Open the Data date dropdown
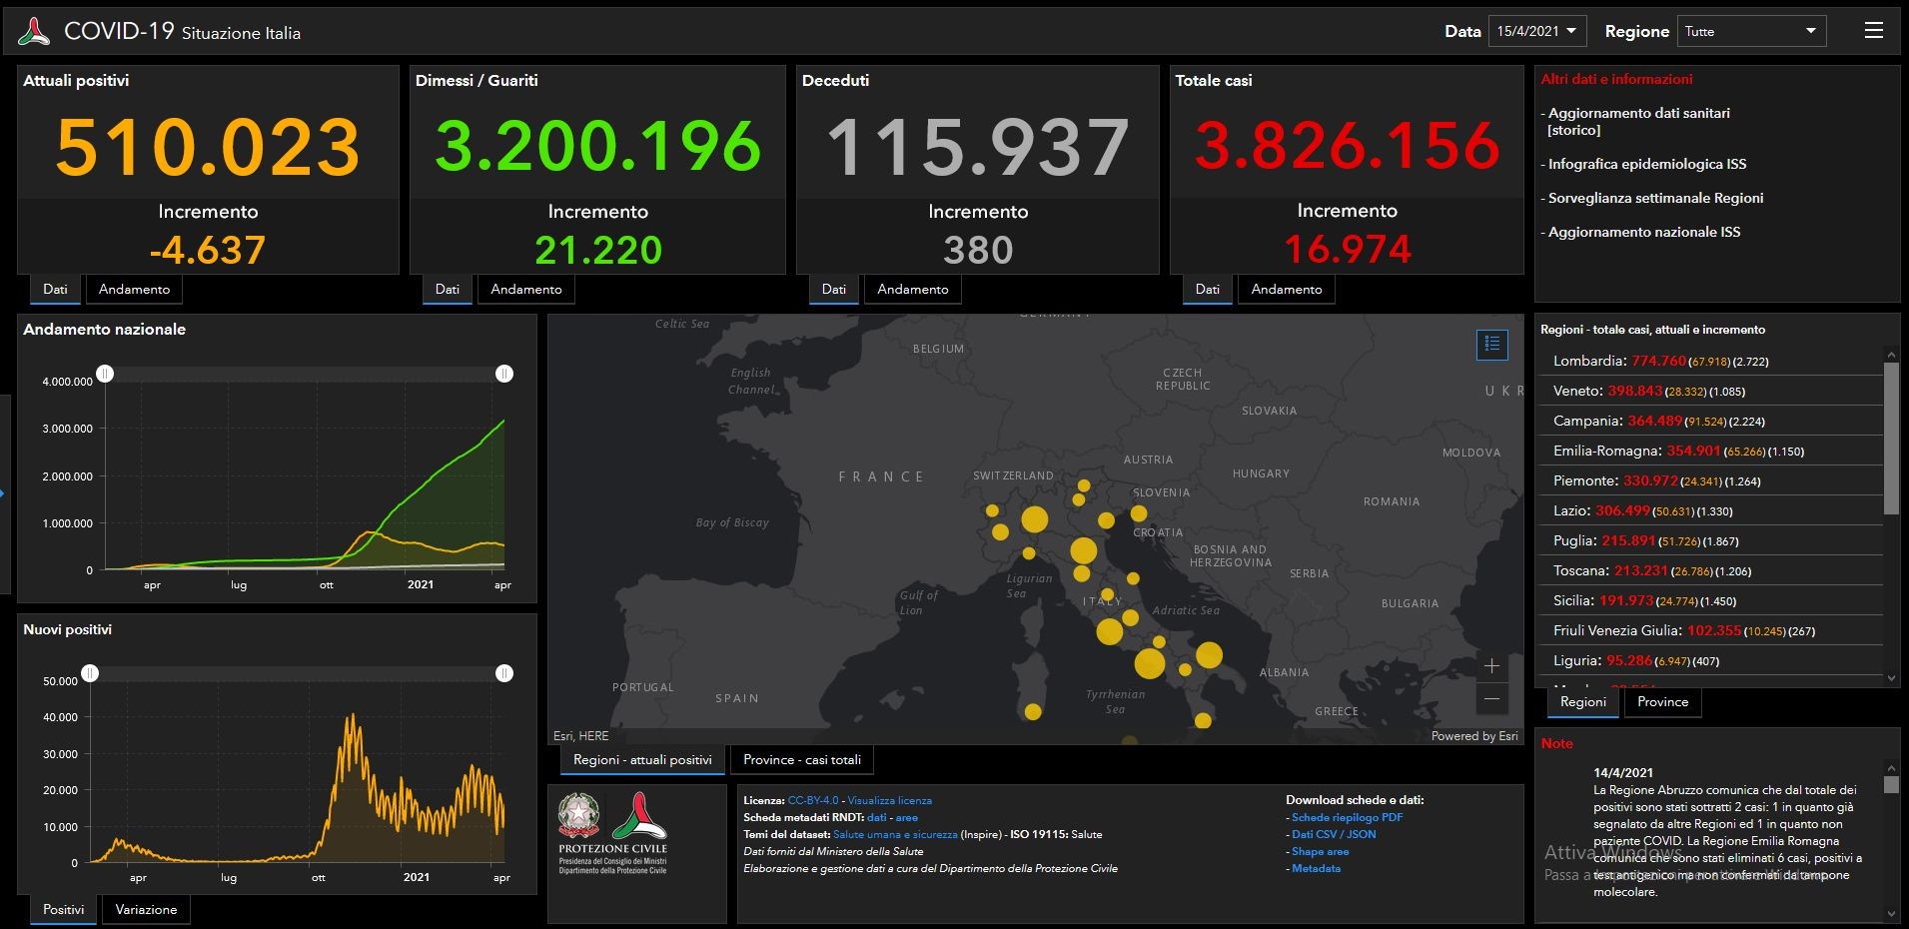The image size is (1909, 929). point(1536,31)
